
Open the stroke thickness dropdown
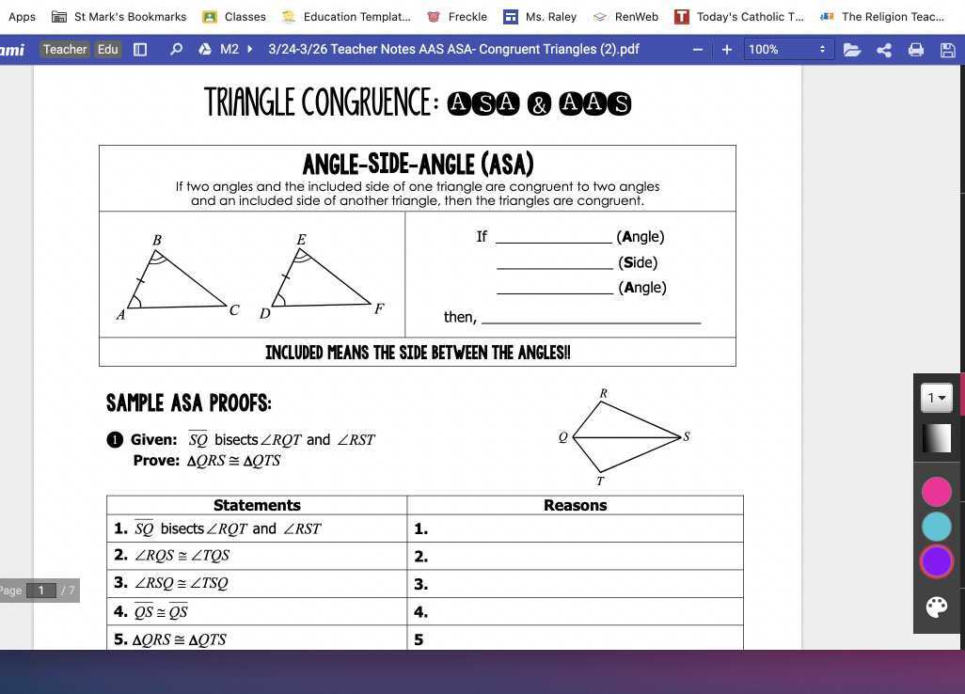(x=936, y=397)
